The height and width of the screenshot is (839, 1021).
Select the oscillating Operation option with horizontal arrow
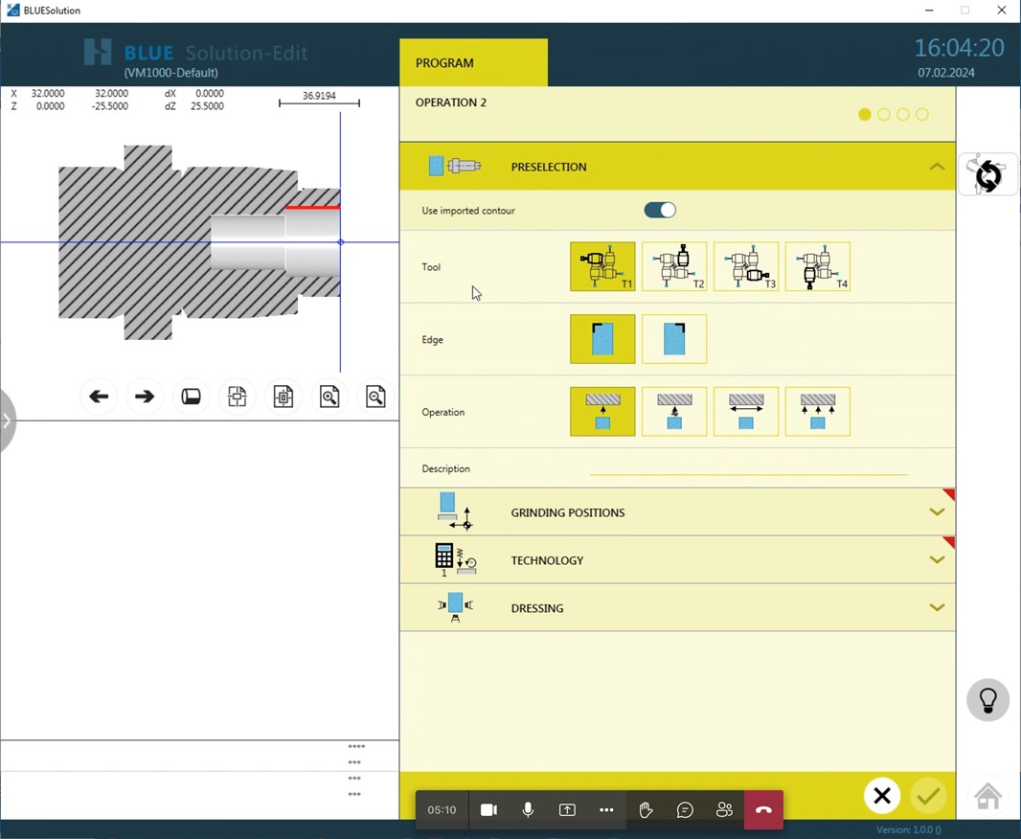pos(746,412)
